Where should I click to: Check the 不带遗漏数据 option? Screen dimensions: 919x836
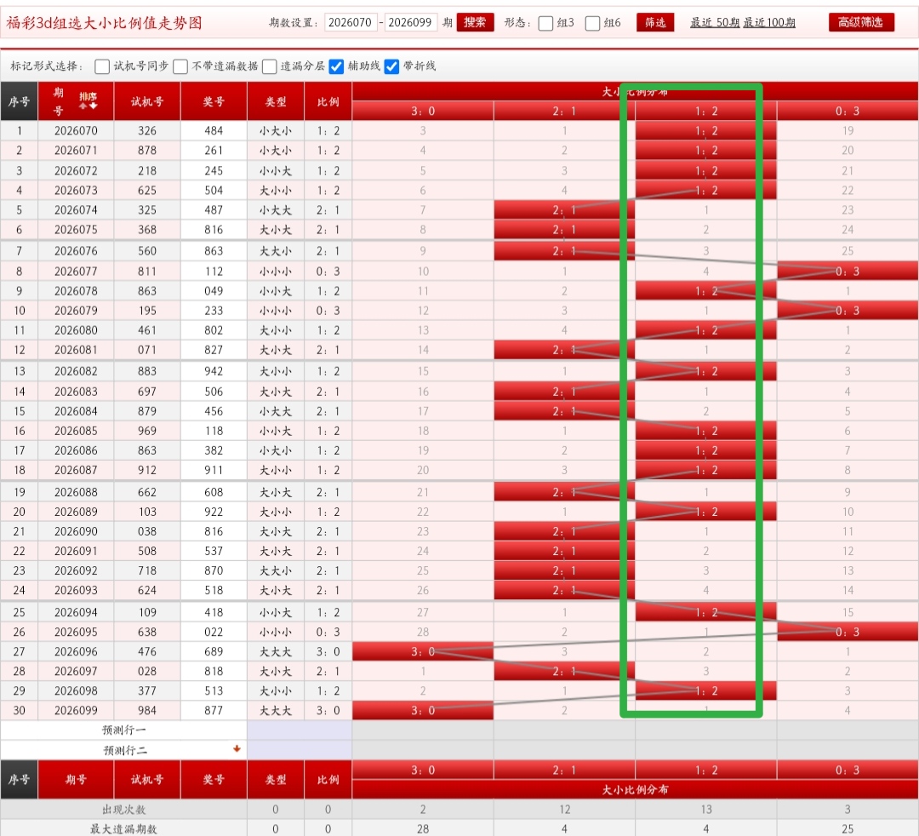[180, 66]
